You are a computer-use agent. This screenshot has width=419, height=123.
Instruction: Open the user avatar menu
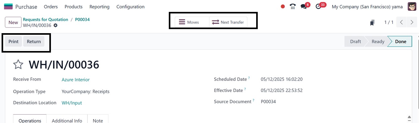point(412,7)
